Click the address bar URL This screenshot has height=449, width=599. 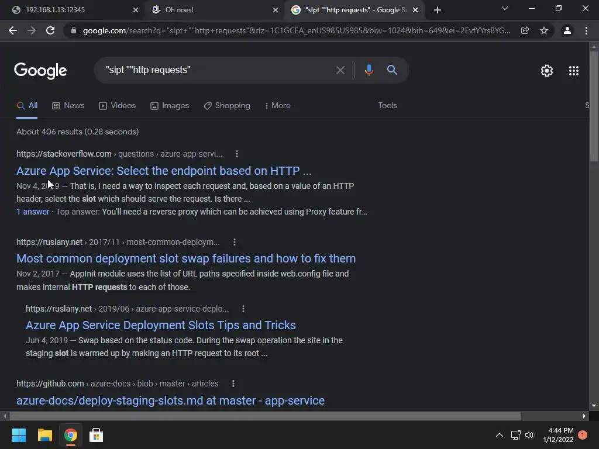297,30
